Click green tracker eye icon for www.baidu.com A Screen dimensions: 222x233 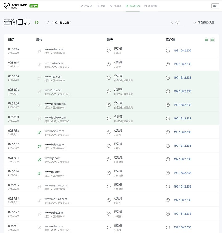[x=39, y=146]
